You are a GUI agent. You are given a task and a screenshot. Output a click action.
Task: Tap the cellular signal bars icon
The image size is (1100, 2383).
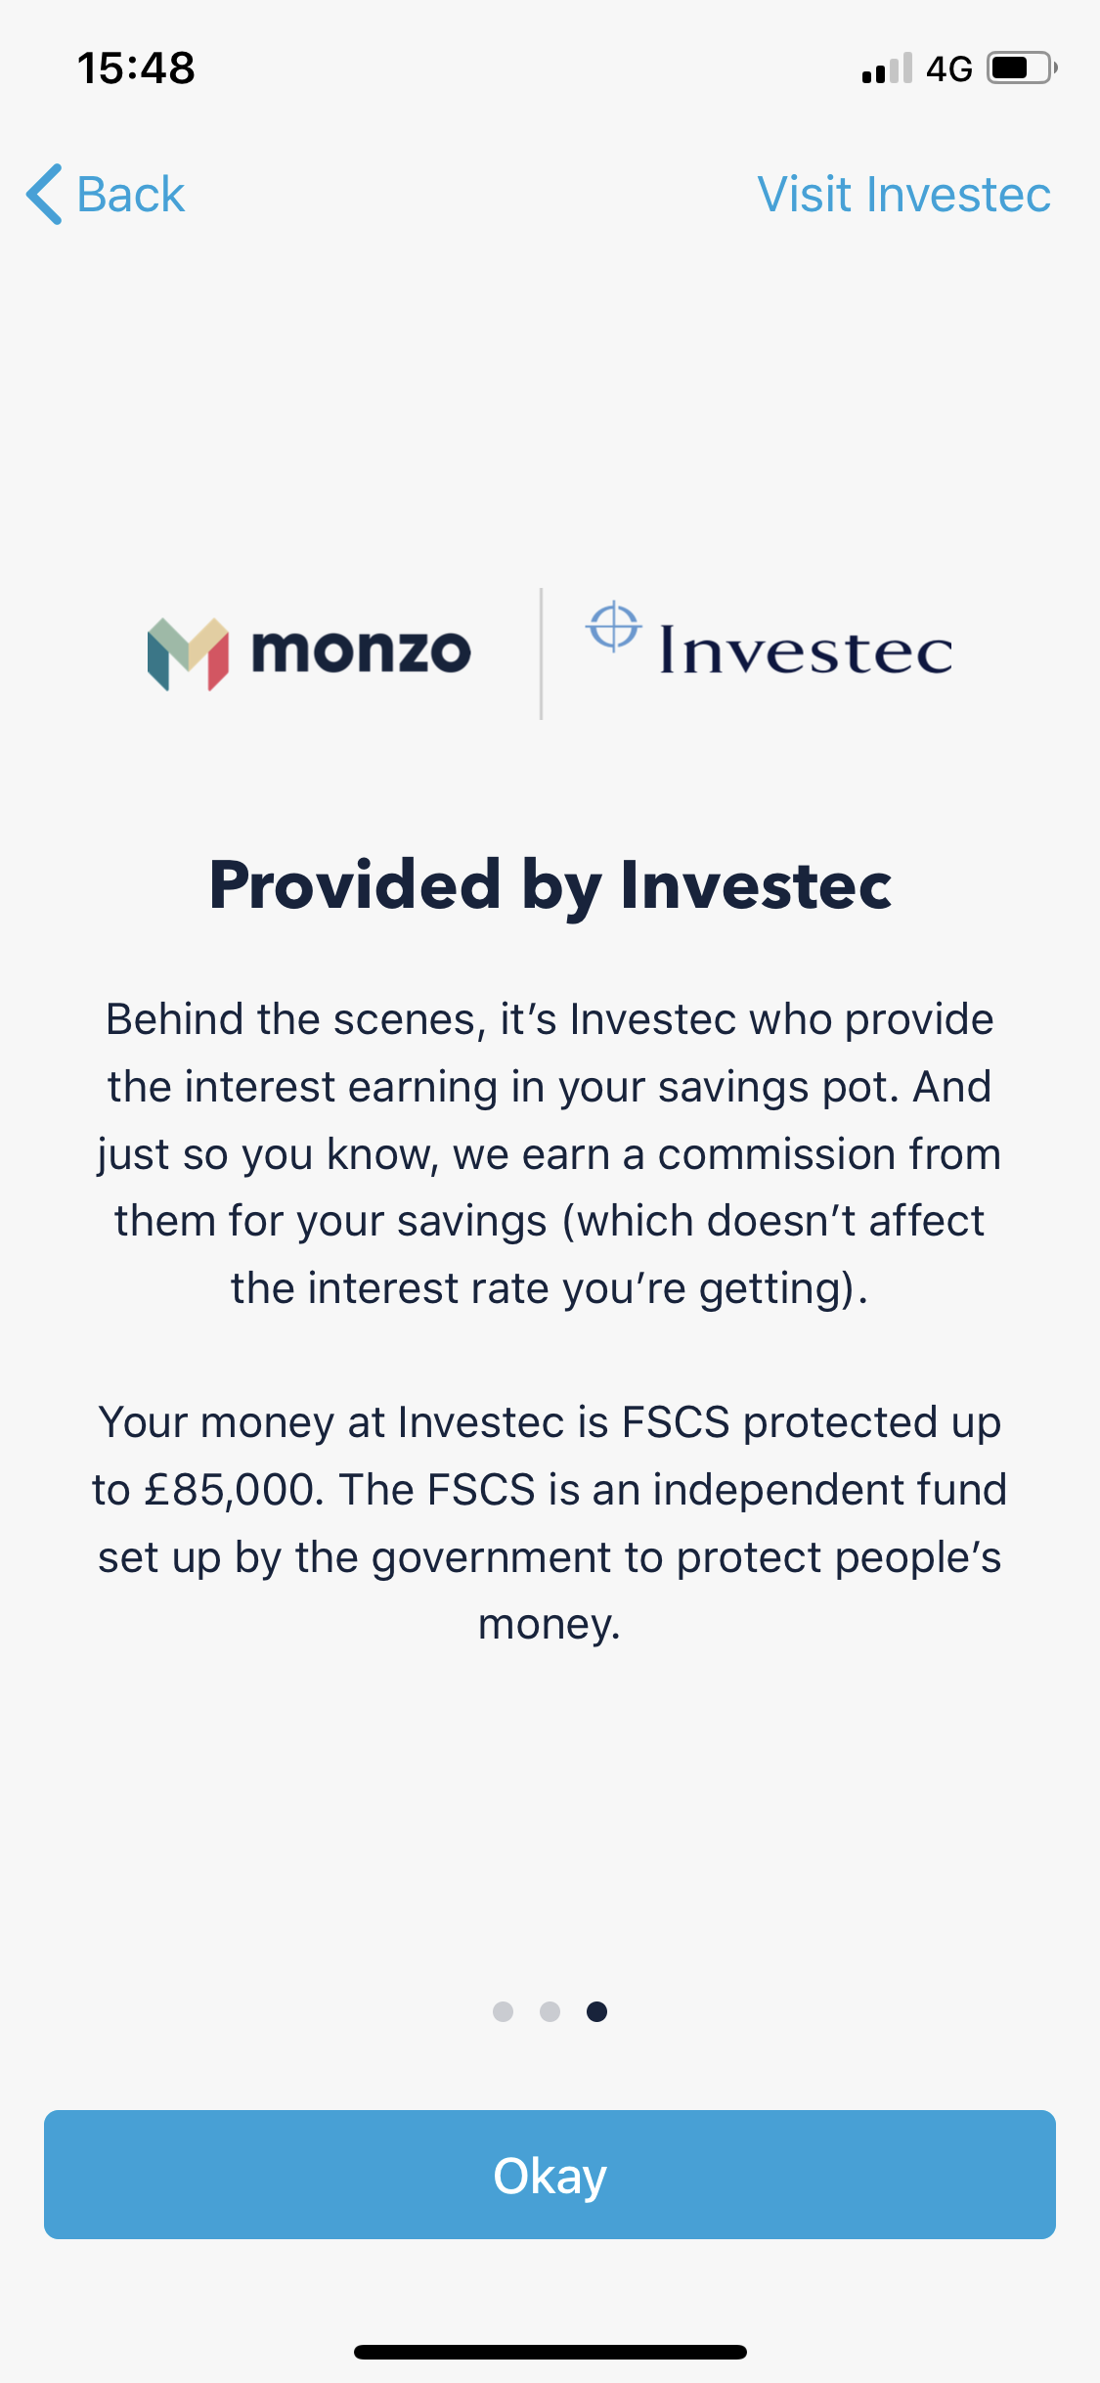coord(887,68)
